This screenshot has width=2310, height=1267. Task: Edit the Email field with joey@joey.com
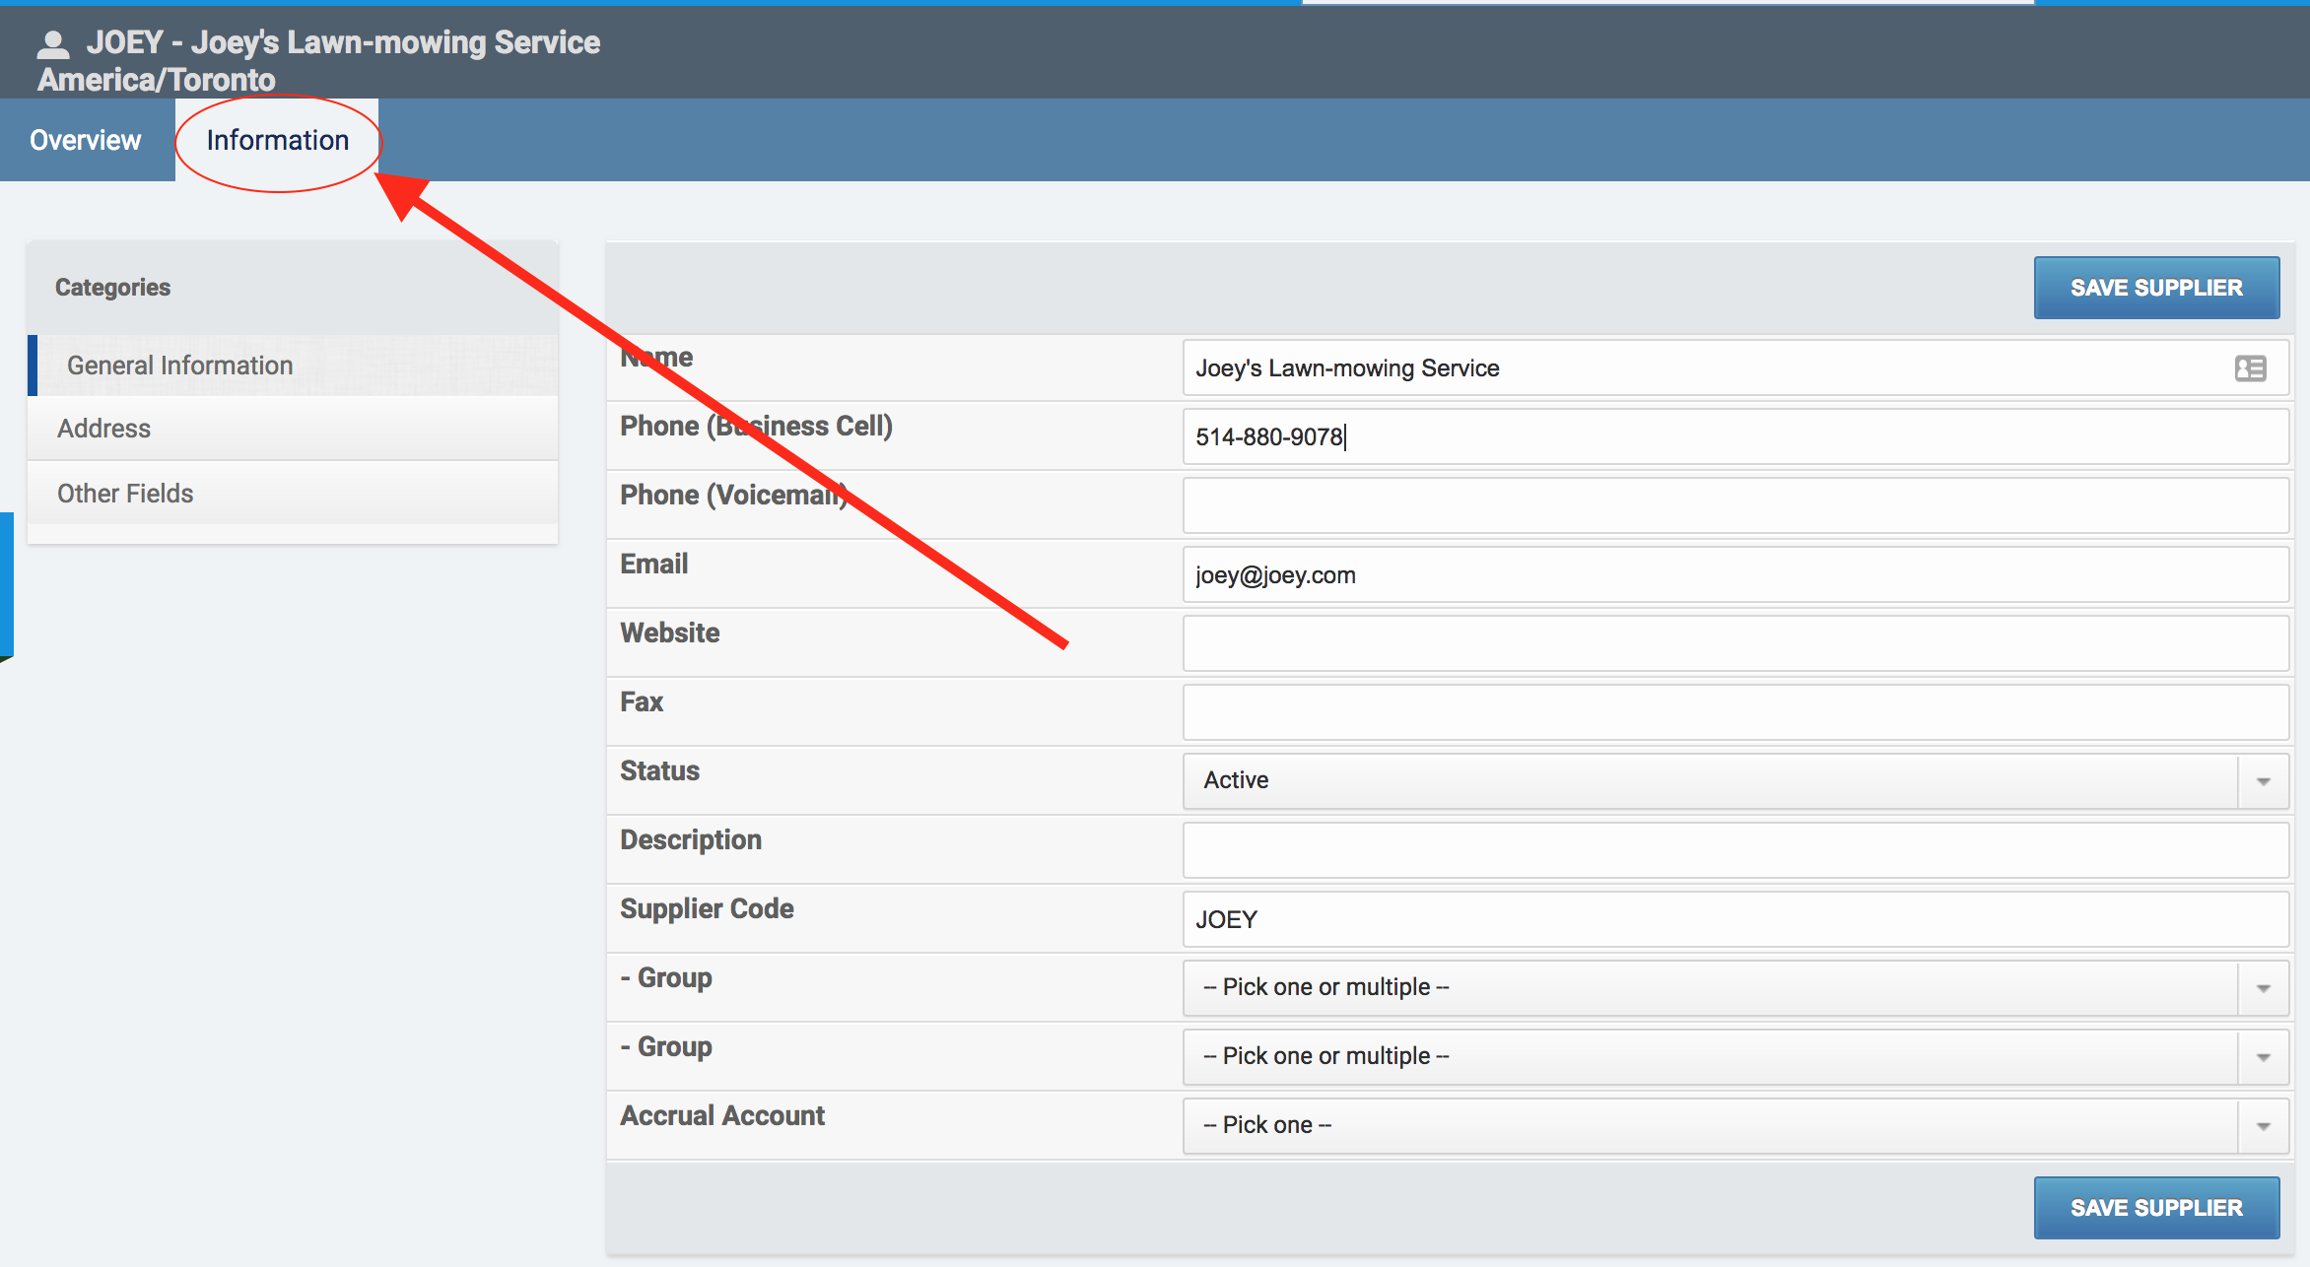1734,575
